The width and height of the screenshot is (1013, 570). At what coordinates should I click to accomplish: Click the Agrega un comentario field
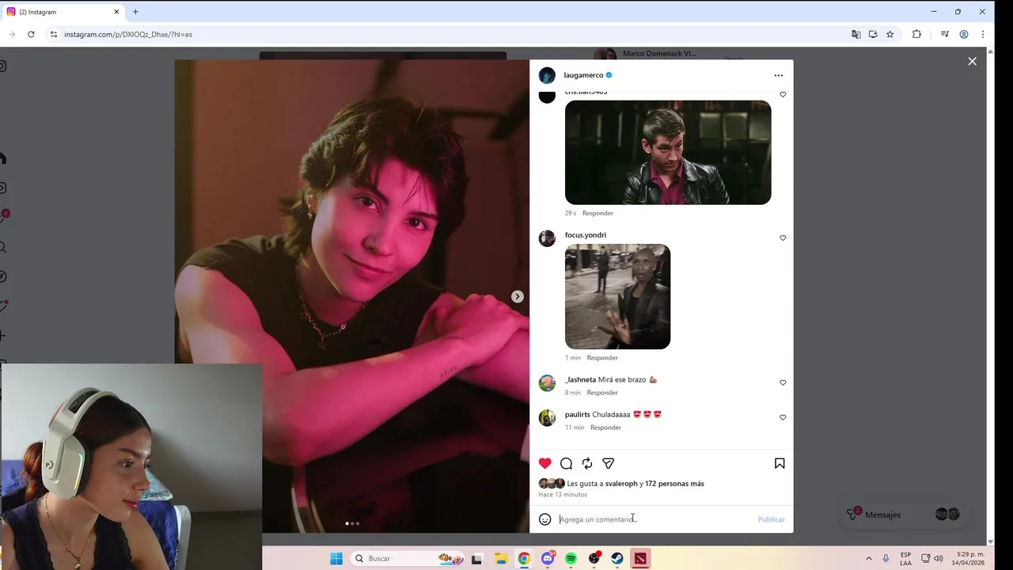653,519
